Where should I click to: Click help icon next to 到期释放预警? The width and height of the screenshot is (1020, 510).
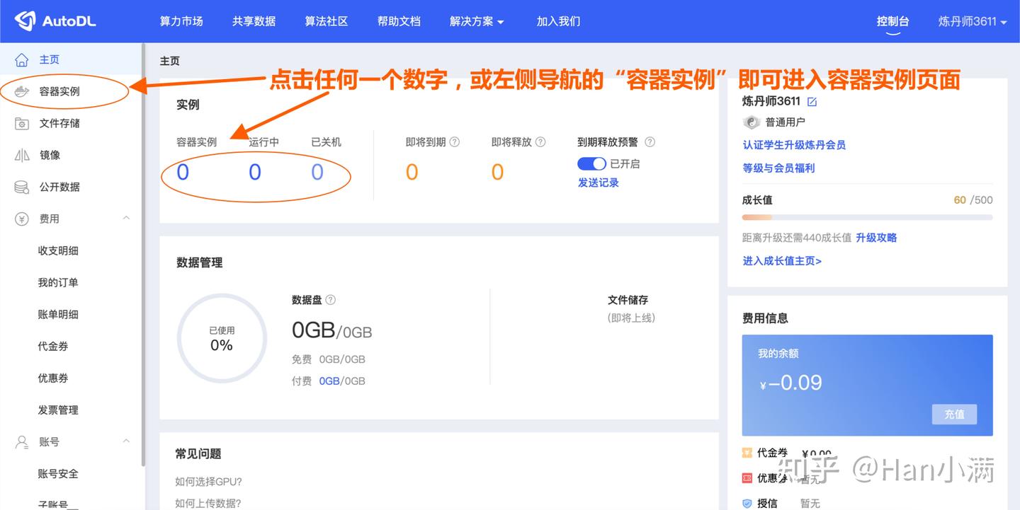pos(650,141)
